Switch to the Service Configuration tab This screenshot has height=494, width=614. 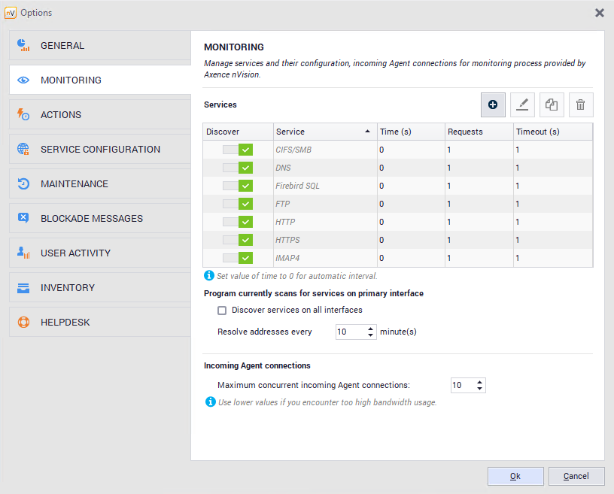(x=100, y=150)
